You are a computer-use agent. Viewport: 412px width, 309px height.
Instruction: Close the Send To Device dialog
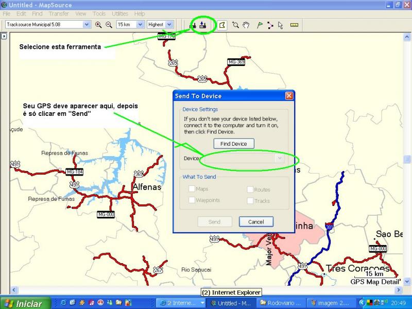tap(289, 96)
